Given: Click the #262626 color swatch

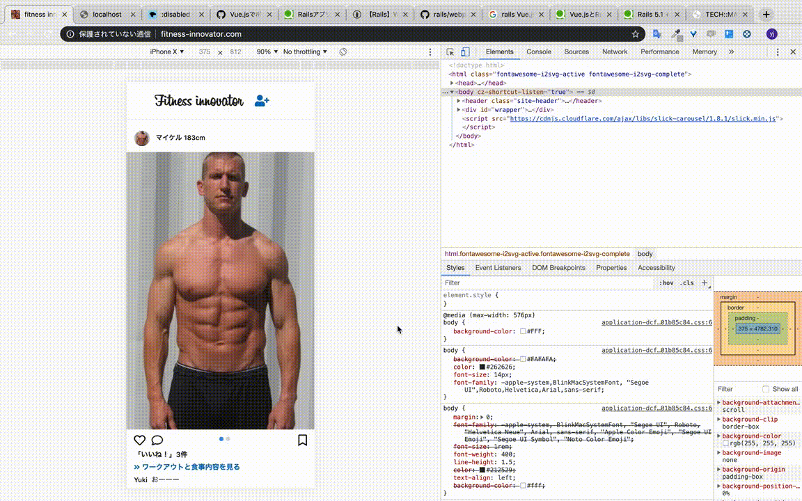Looking at the screenshot, I should [482, 367].
